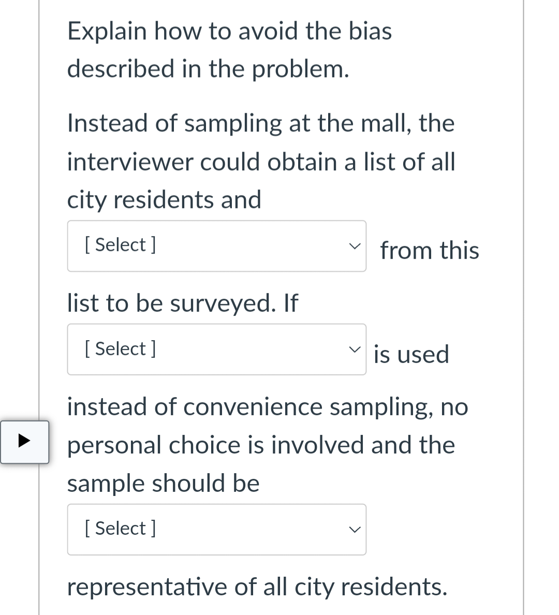Click the downward chevron near 'from this'
This screenshot has height=615, width=559.
pos(355,246)
